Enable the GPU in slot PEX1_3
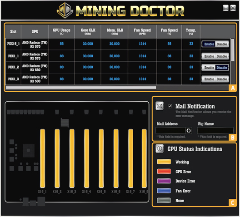 [209, 79]
